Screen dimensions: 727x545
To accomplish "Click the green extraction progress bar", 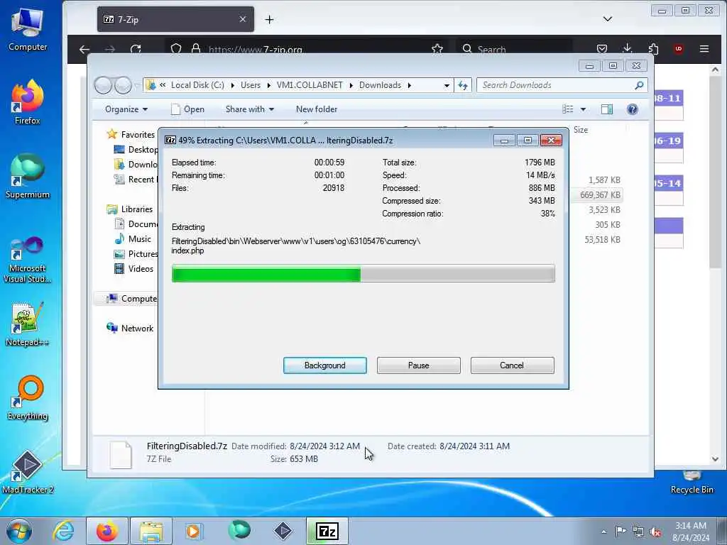I will coord(363,273).
